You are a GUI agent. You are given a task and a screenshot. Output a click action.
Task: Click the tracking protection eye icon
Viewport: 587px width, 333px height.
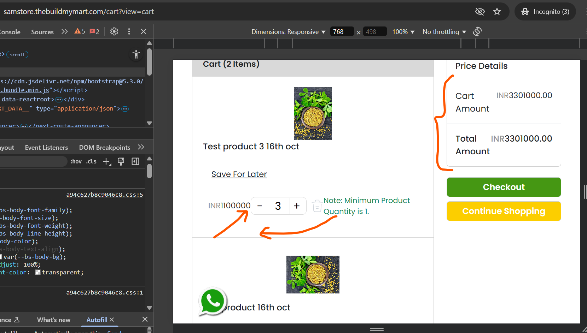pos(480,12)
